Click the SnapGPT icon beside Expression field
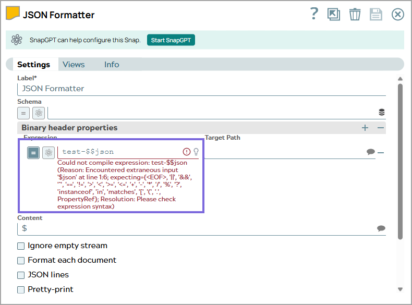This screenshot has width=412, height=305. [x=48, y=152]
